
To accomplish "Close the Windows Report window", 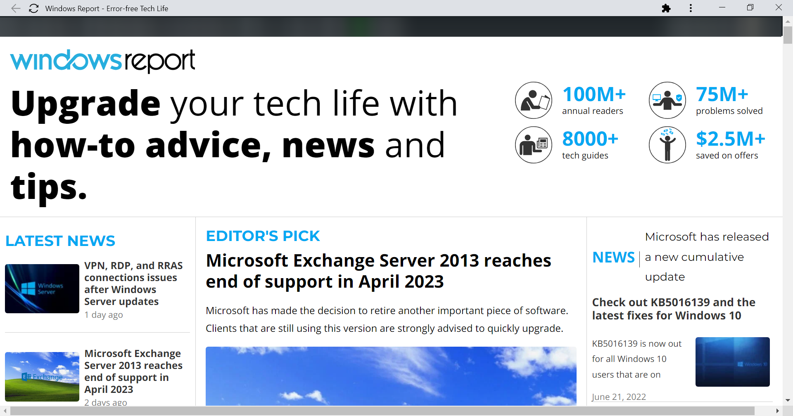I will 779,8.
